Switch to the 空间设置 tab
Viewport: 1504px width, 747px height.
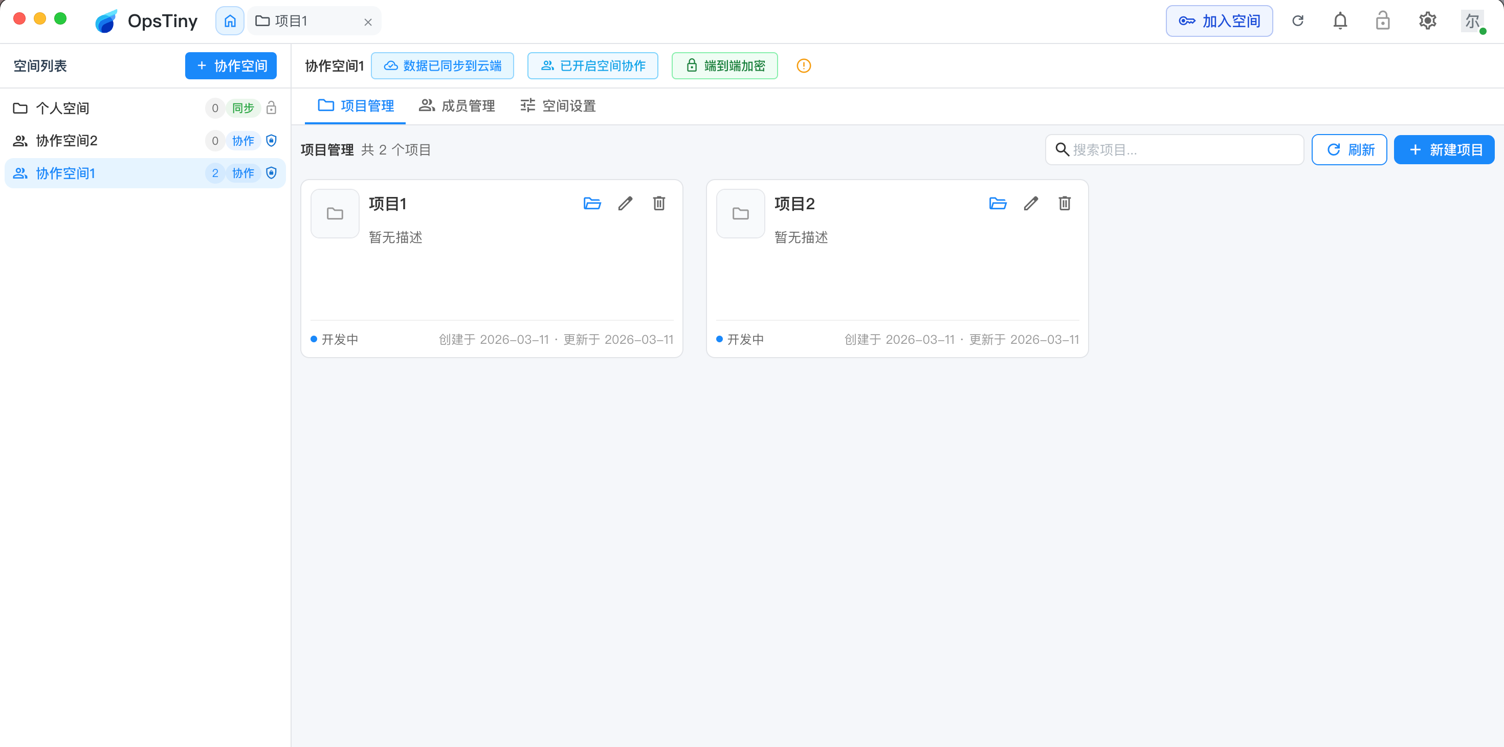[x=558, y=106]
